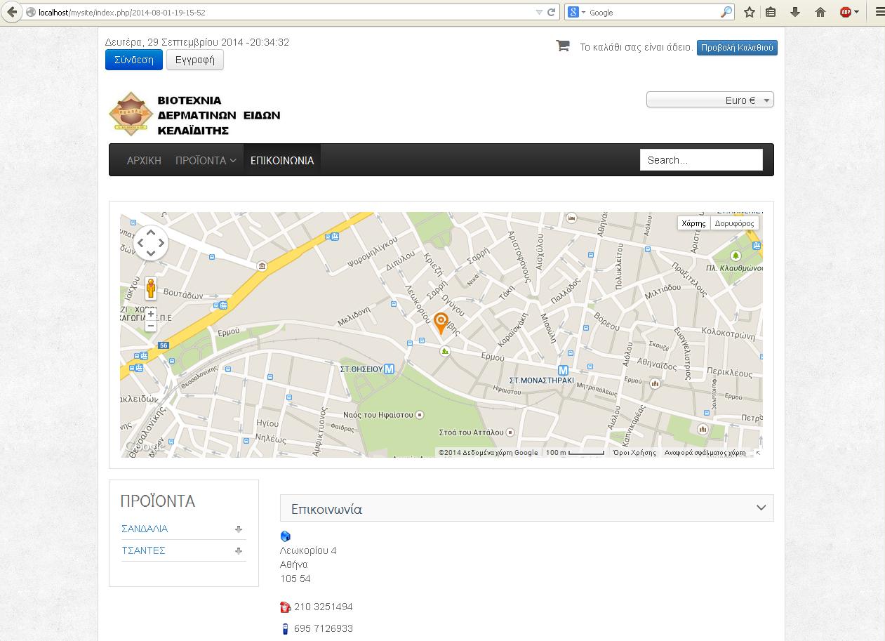
Task: Click the Κελαϊδίτης company logo
Action: coord(195,114)
